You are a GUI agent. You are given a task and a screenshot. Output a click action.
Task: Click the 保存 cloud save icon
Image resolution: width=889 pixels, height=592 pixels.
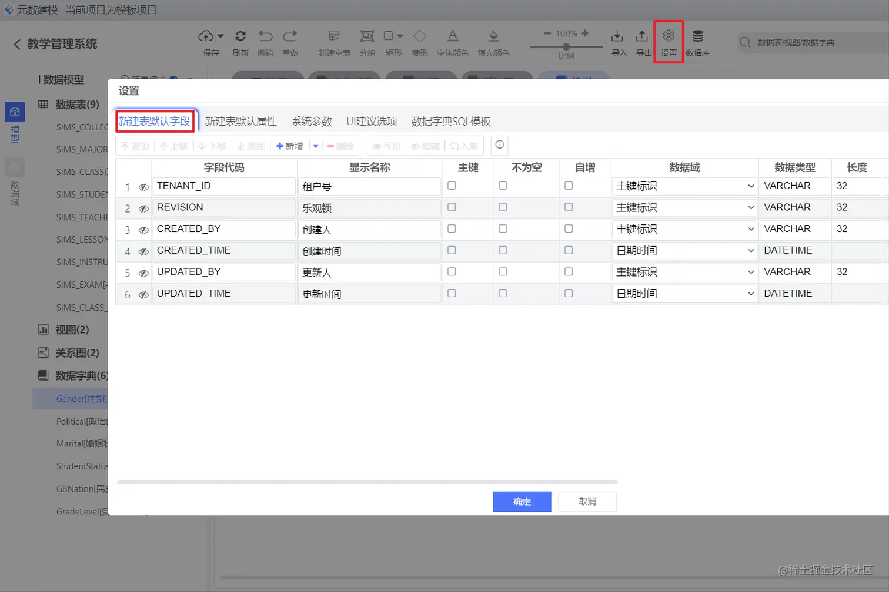click(x=206, y=36)
